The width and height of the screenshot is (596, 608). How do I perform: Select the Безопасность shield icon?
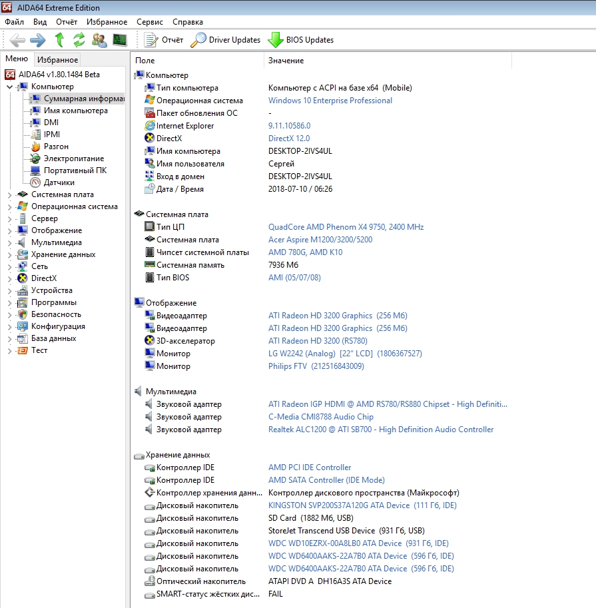(x=23, y=314)
